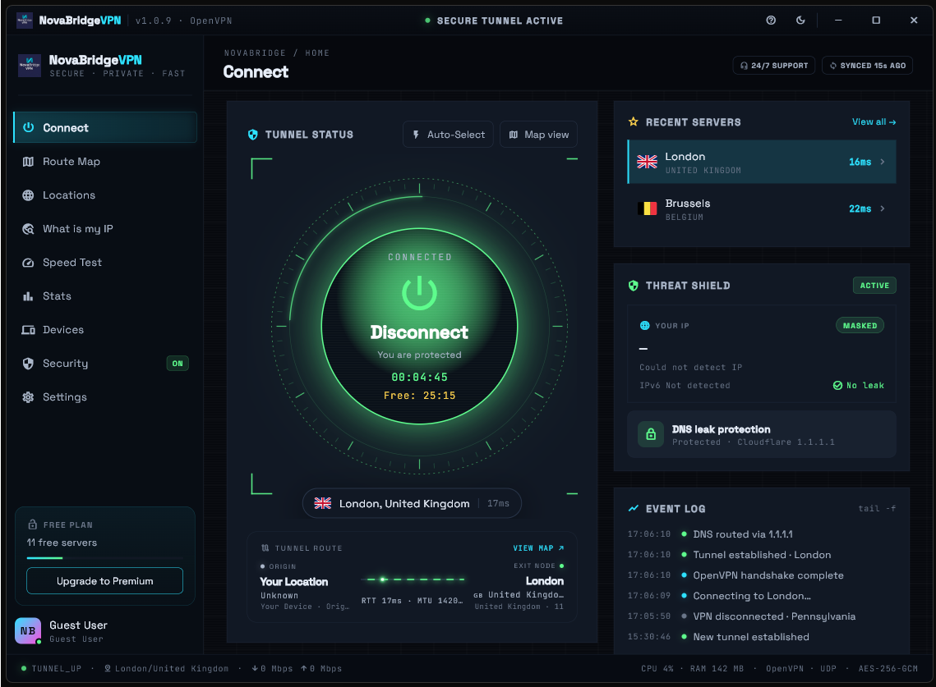Image resolution: width=936 pixels, height=687 pixels.
Task: Open the Security page
Action: [105, 363]
